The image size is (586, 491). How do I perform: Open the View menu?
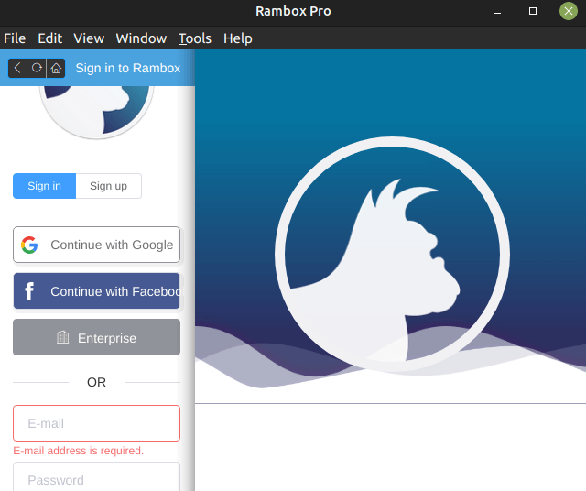point(89,38)
